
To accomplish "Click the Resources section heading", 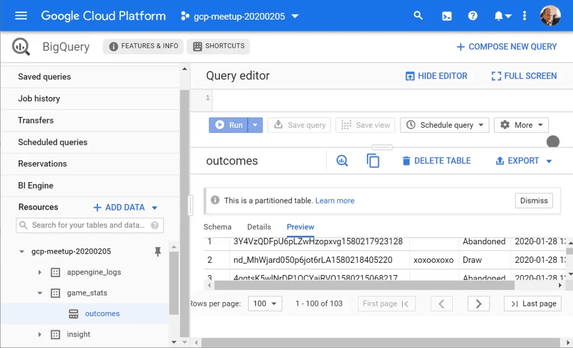I will (39, 207).
